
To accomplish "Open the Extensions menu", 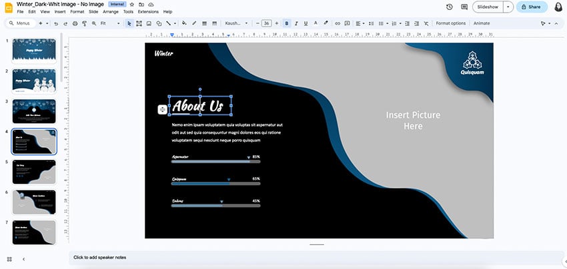I will click(x=148, y=11).
